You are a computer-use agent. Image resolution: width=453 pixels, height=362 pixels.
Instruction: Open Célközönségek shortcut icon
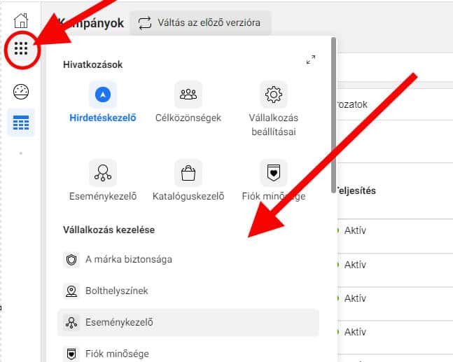[188, 94]
